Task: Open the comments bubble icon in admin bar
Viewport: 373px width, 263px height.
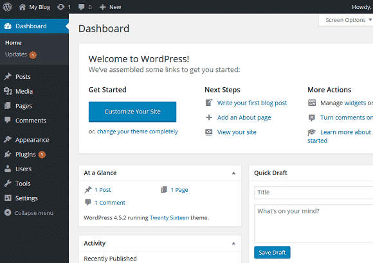Action: (82, 7)
